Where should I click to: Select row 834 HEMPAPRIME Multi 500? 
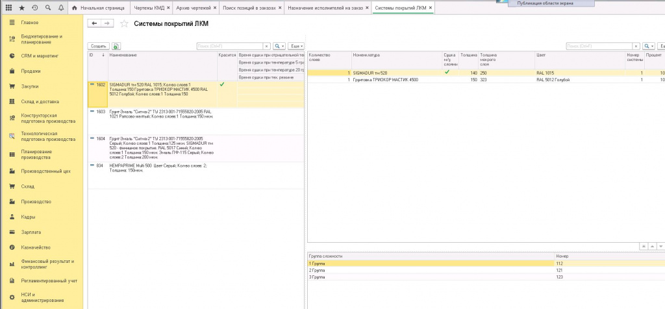click(196, 175)
